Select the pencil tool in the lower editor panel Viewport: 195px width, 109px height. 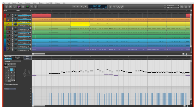(9, 64)
